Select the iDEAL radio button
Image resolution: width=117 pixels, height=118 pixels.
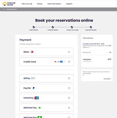(x=69, y=52)
